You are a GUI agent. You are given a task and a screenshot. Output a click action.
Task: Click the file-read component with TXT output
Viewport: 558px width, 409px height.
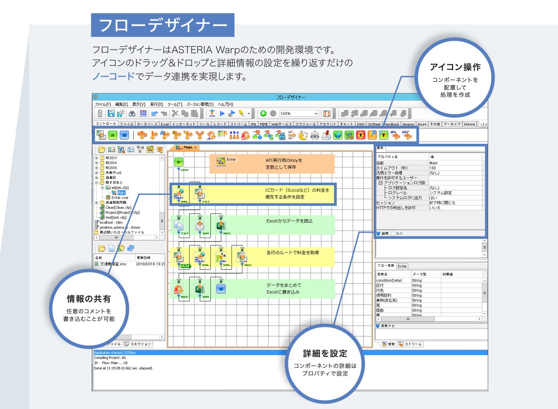coord(179,225)
